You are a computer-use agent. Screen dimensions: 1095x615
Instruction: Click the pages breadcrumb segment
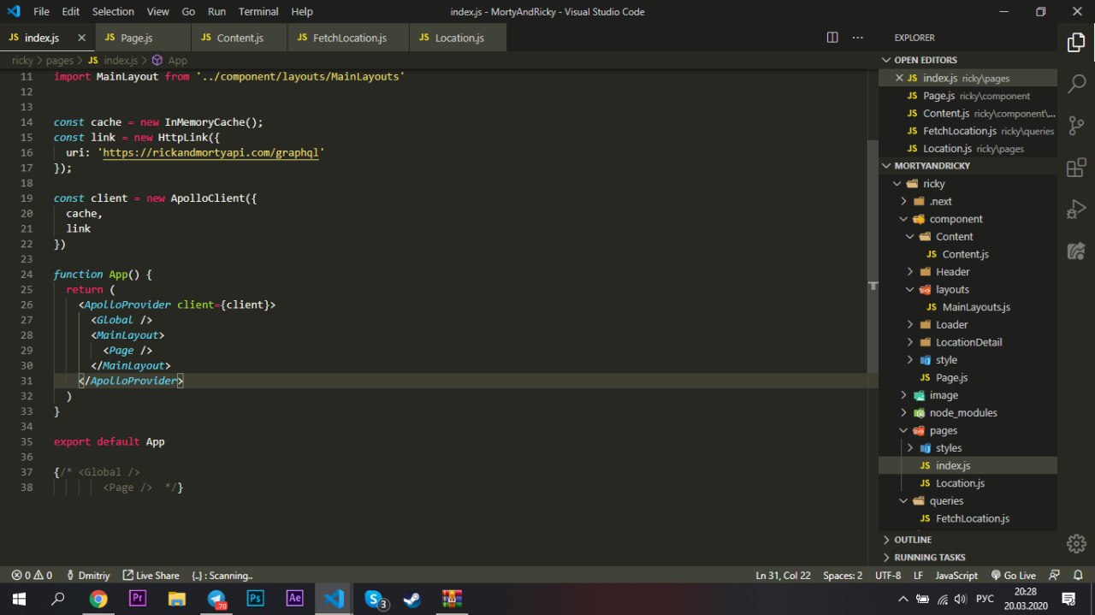point(60,61)
